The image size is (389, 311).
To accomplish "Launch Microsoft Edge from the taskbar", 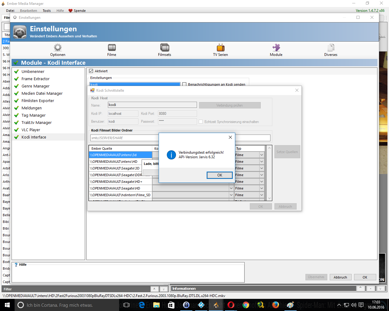I will coord(142,305).
